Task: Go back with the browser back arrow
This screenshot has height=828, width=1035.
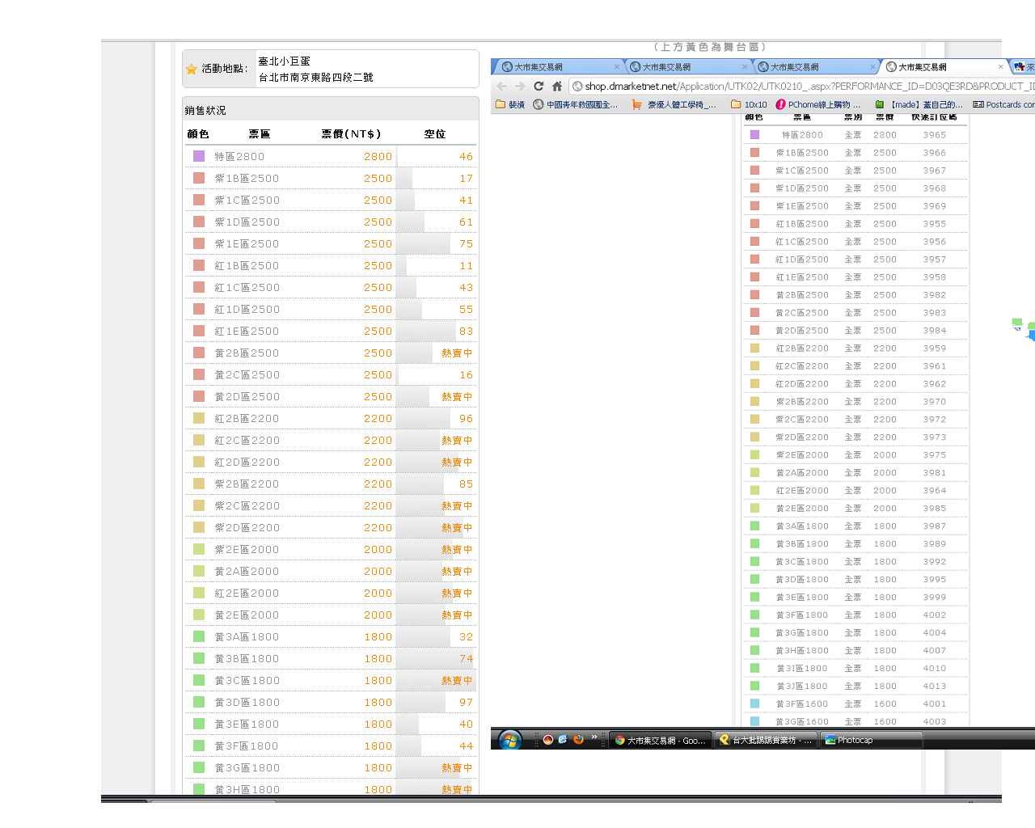Action: point(501,87)
